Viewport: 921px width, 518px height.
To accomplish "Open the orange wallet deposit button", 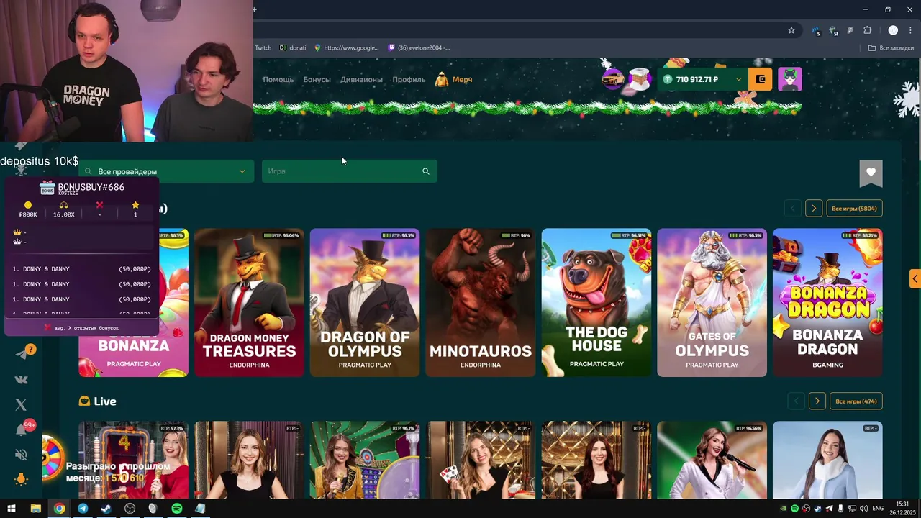I will click(761, 79).
